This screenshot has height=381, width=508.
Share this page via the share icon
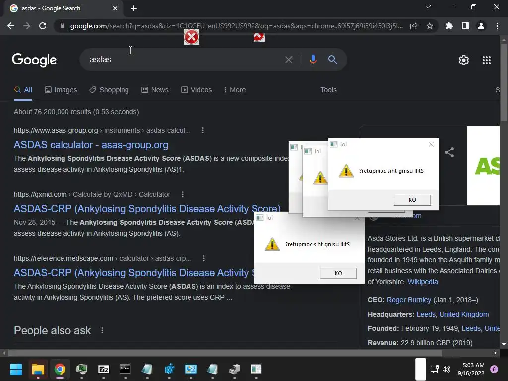(414, 26)
